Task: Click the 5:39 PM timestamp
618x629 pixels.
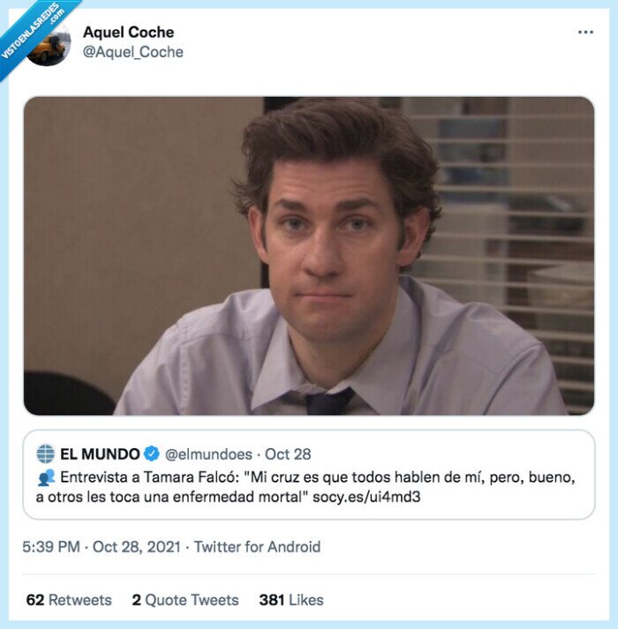Action: (51, 547)
